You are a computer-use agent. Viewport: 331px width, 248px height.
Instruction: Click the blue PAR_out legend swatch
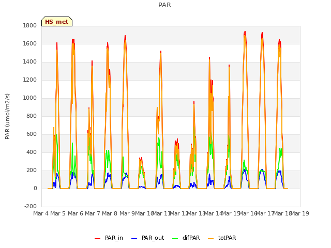(134, 239)
